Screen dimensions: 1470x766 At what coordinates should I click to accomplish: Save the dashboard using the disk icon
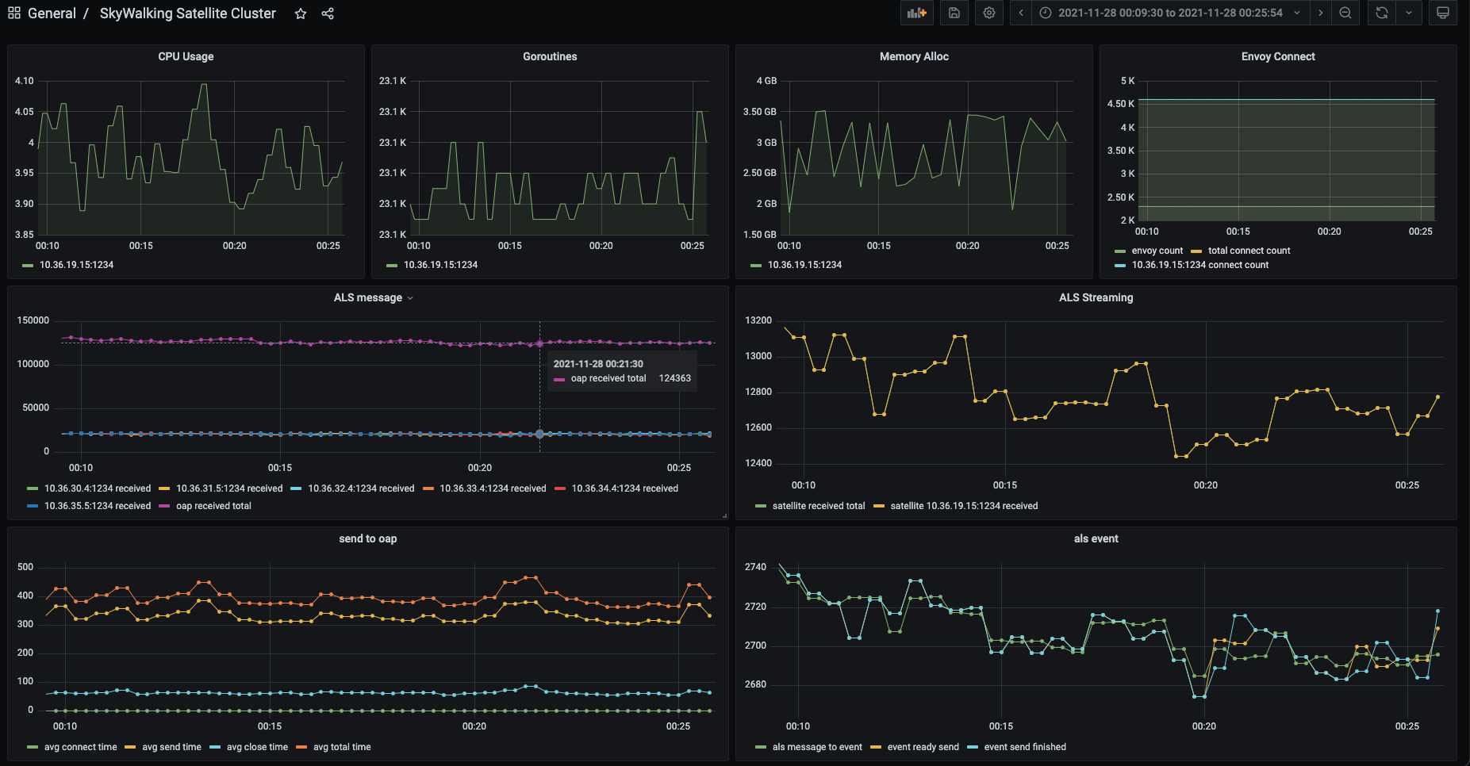[x=954, y=13]
